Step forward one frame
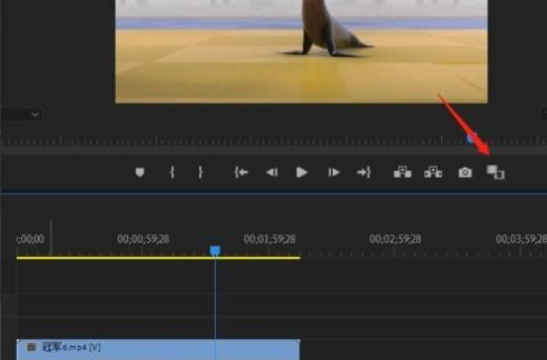The image size is (547, 360). point(334,173)
